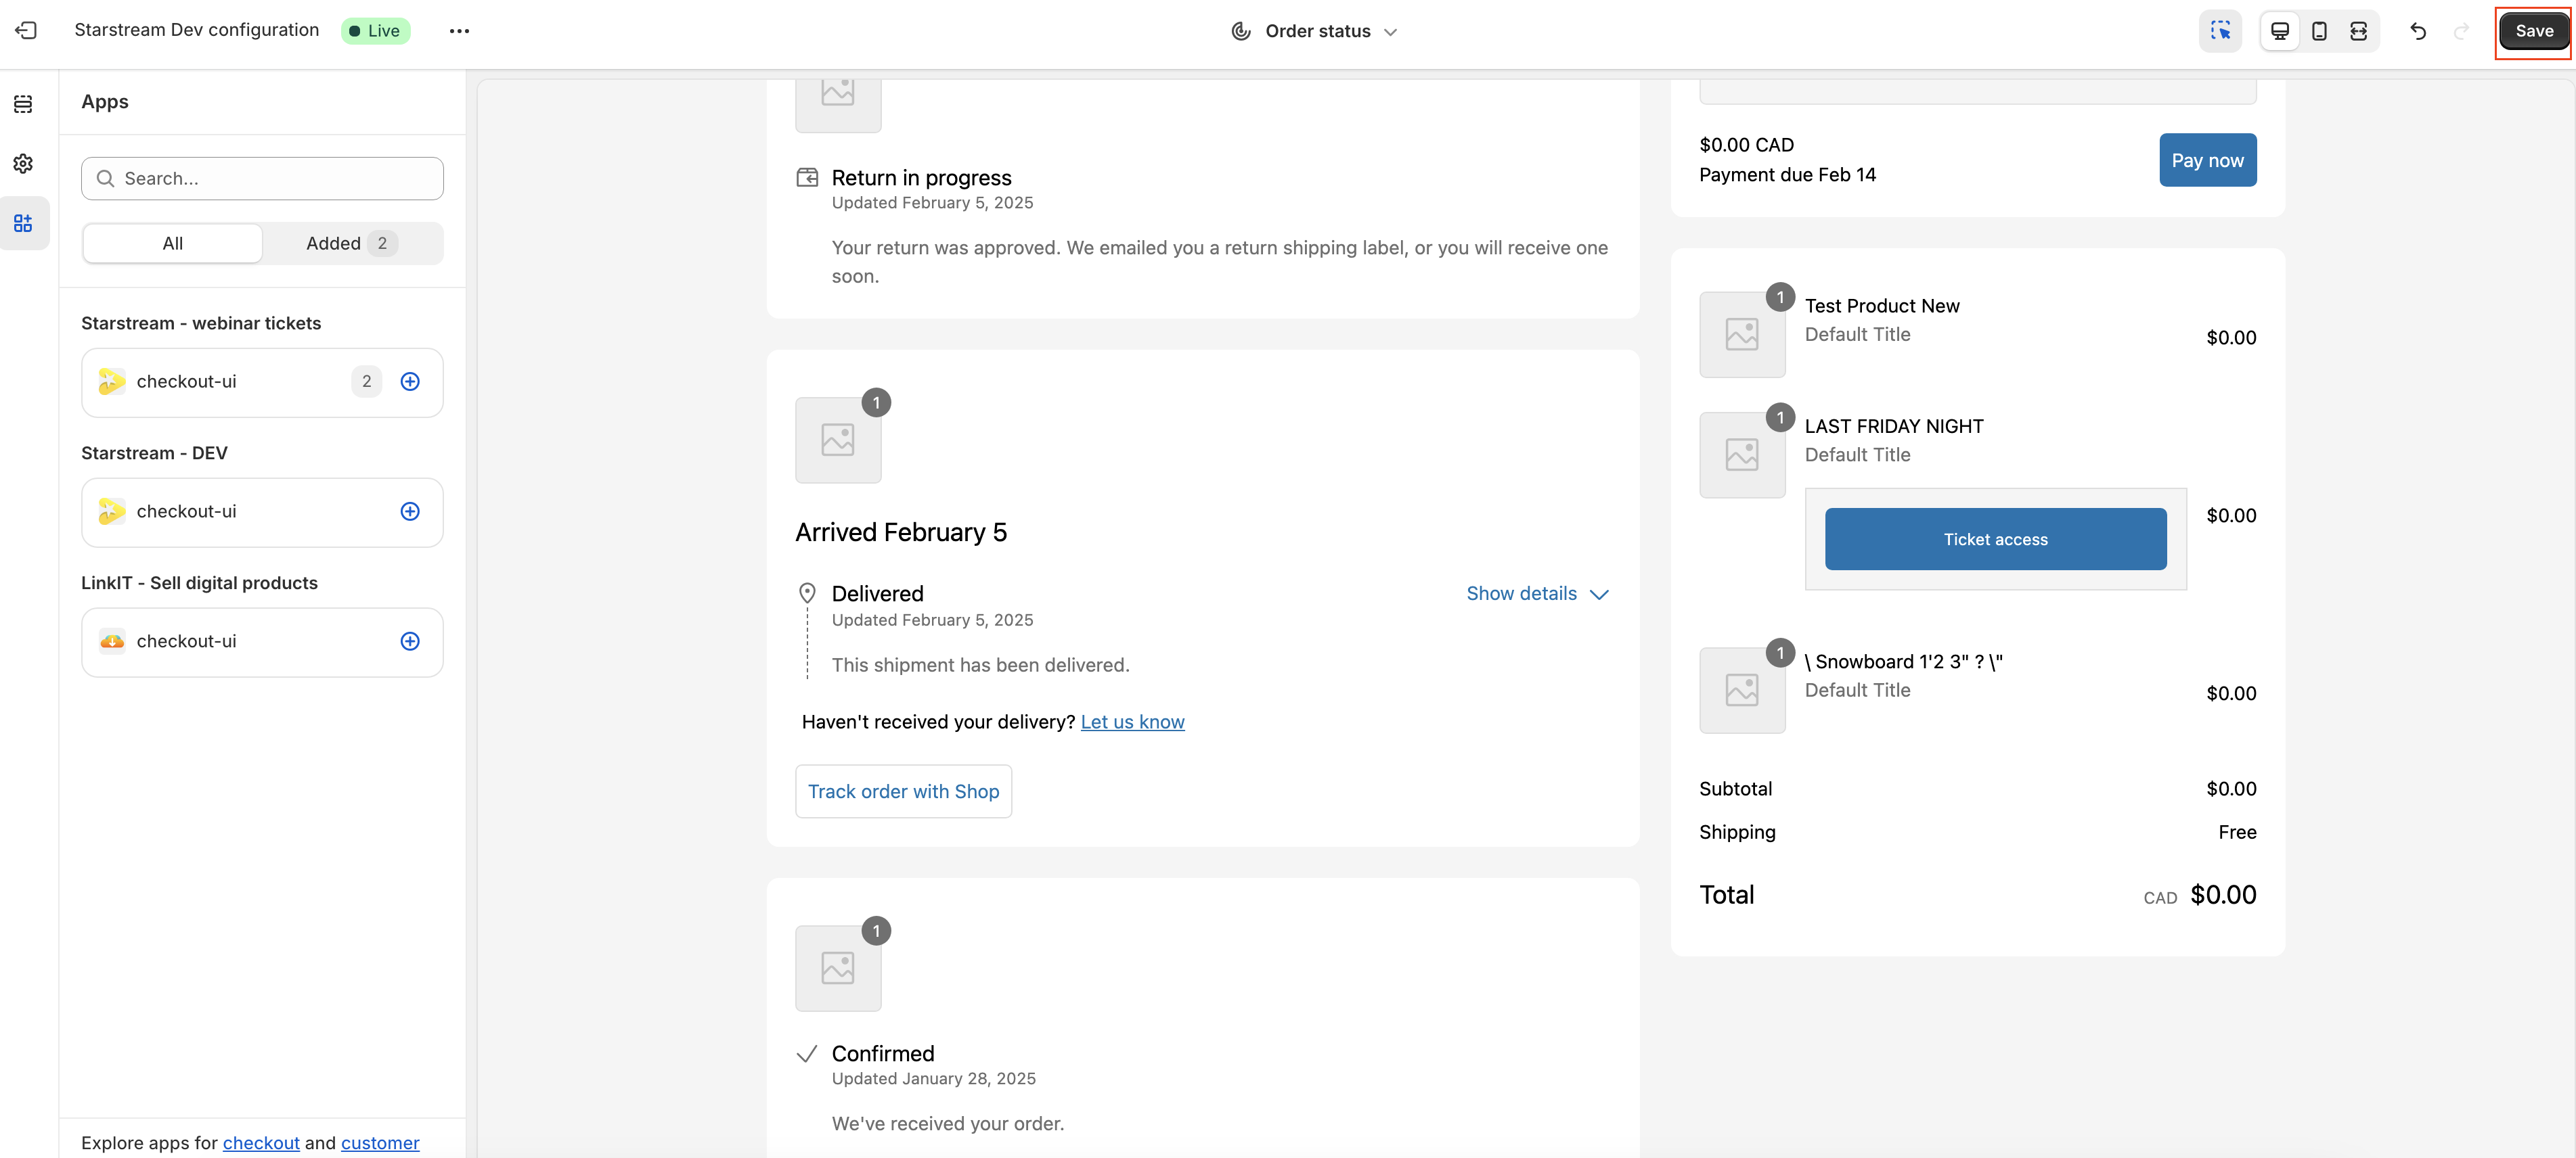Open the Apps panel icon
The width and height of the screenshot is (2576, 1158).
pyautogui.click(x=23, y=223)
